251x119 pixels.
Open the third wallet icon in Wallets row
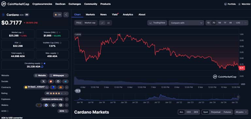point(54,105)
